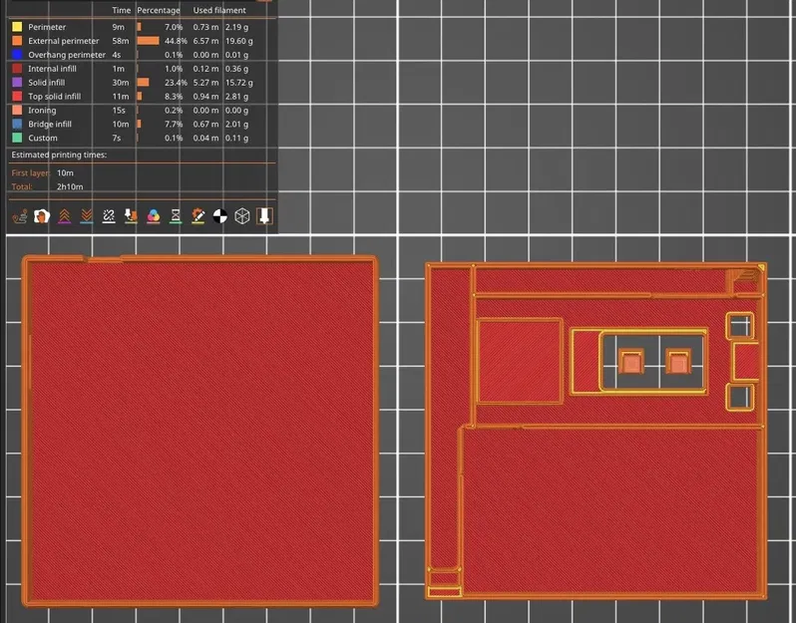
Task: Click the External perimeter percentage bar
Action: pos(148,41)
